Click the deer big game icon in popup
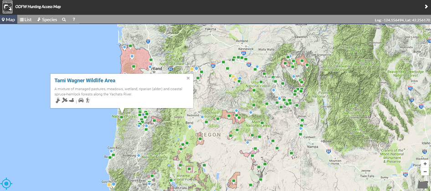431x191 pixels. pos(58,101)
